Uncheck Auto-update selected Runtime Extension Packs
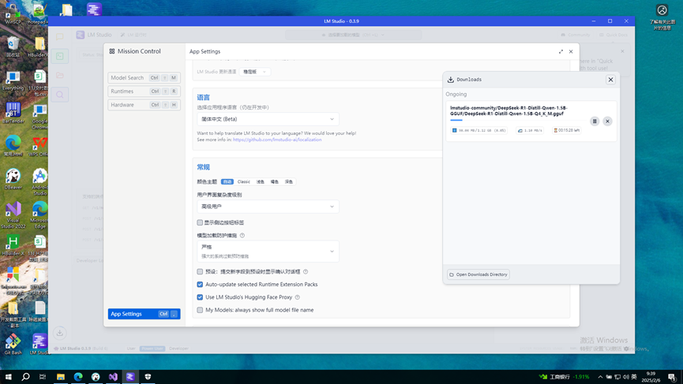Viewport: 683px width, 384px height. [200, 285]
